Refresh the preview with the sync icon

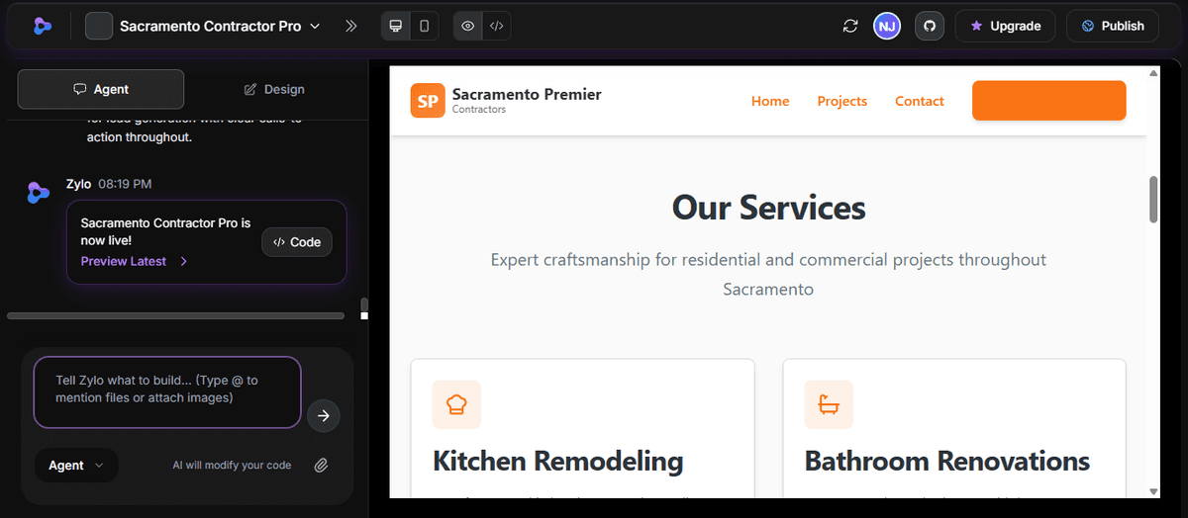click(850, 26)
